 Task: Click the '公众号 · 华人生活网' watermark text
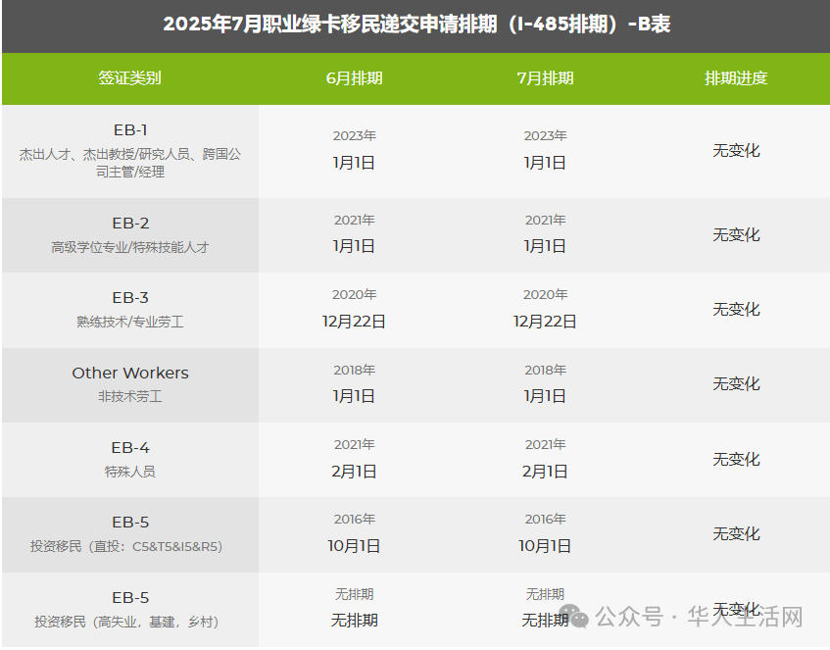[700, 617]
